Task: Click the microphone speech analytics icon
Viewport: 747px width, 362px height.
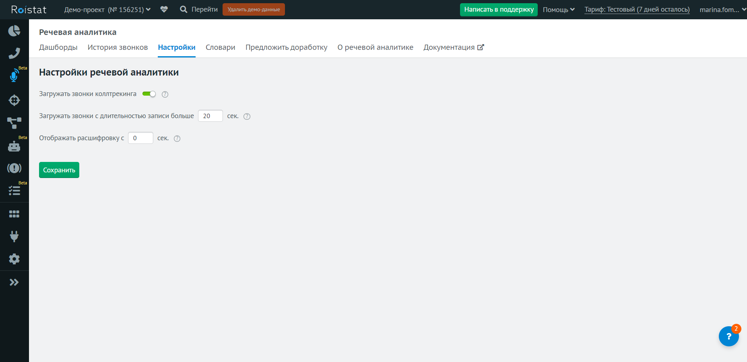Action: tap(14, 76)
